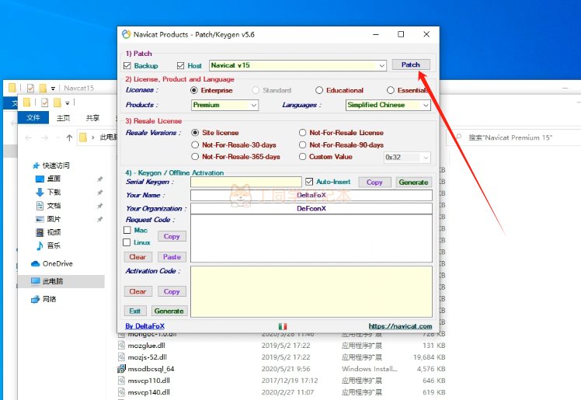Image resolution: width=581 pixels, height=400 pixels.
Task: Choose the Not-For-Resale-30-days radio option
Action: (x=195, y=144)
